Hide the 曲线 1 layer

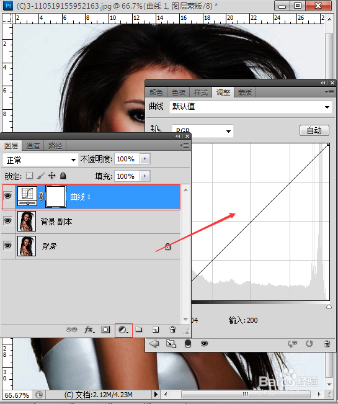pos(7,196)
